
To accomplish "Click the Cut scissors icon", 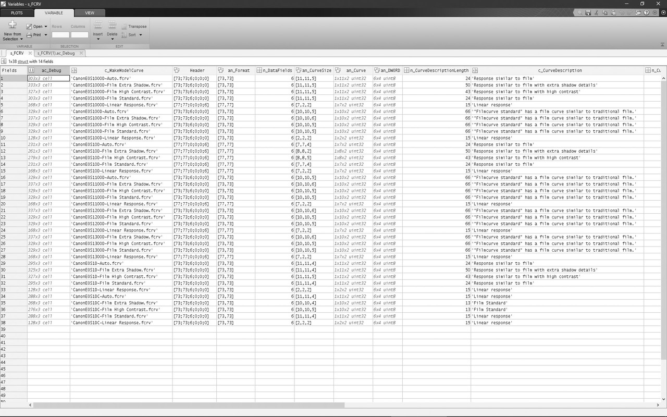I will coord(596,13).
